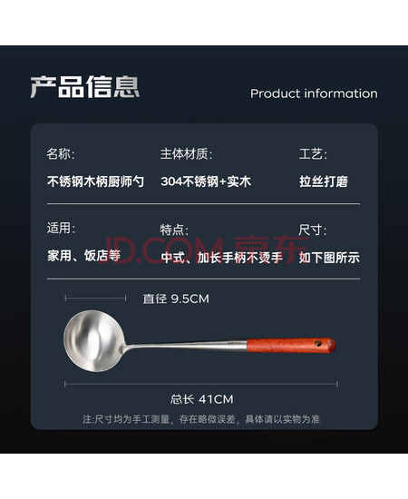408x499 pixels.
Task: Click the 产品信息 heading
Action: click(85, 86)
